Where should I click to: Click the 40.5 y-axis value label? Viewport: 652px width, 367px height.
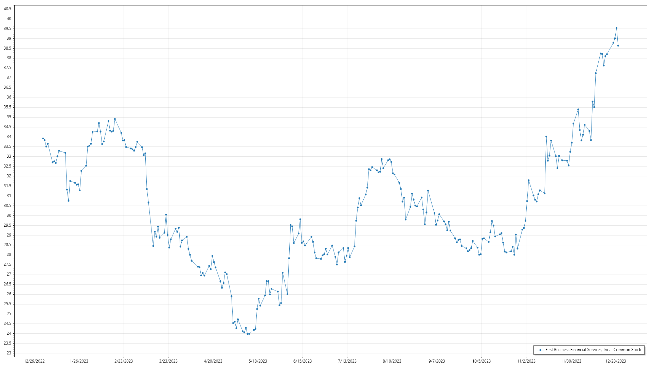7,9
